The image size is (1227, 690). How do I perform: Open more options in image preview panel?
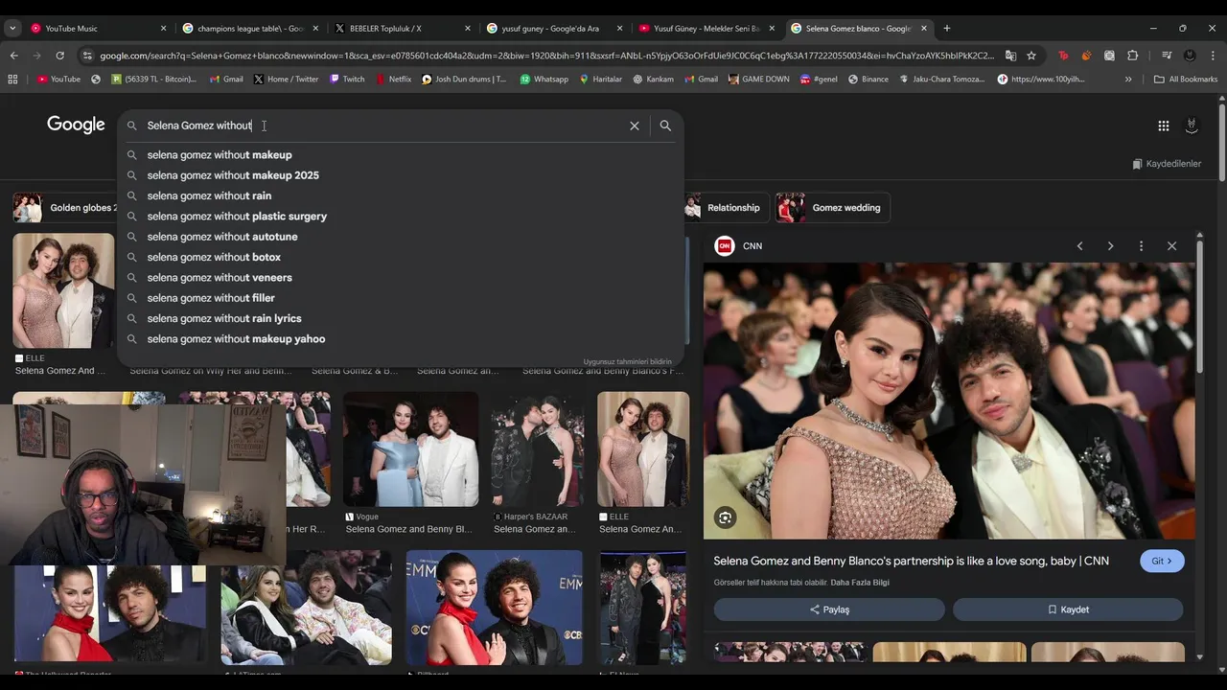tap(1141, 246)
